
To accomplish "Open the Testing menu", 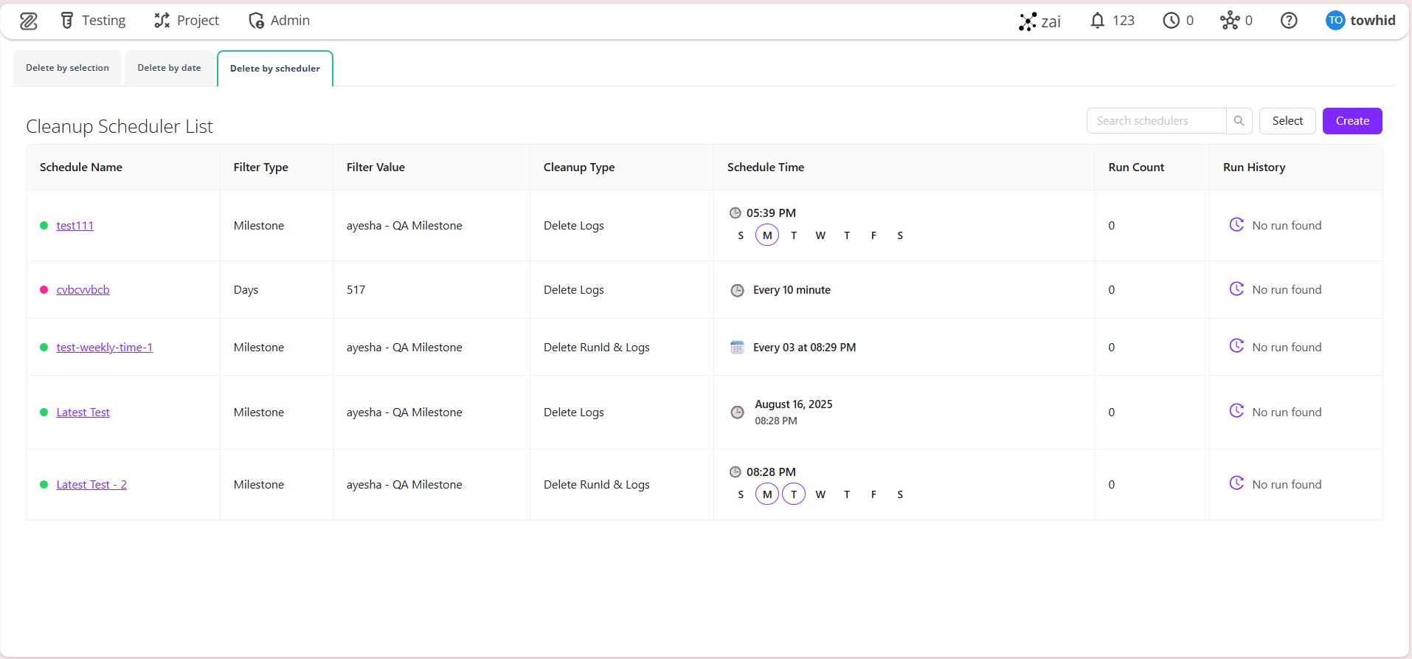I will coord(93,21).
